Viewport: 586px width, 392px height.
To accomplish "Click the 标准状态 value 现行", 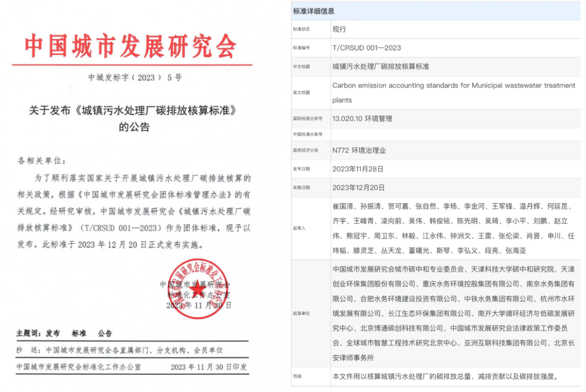I will tap(339, 29).
